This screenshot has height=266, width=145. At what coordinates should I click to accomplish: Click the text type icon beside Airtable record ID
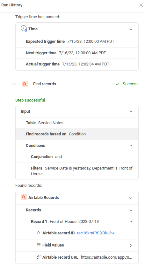click(x=39, y=232)
